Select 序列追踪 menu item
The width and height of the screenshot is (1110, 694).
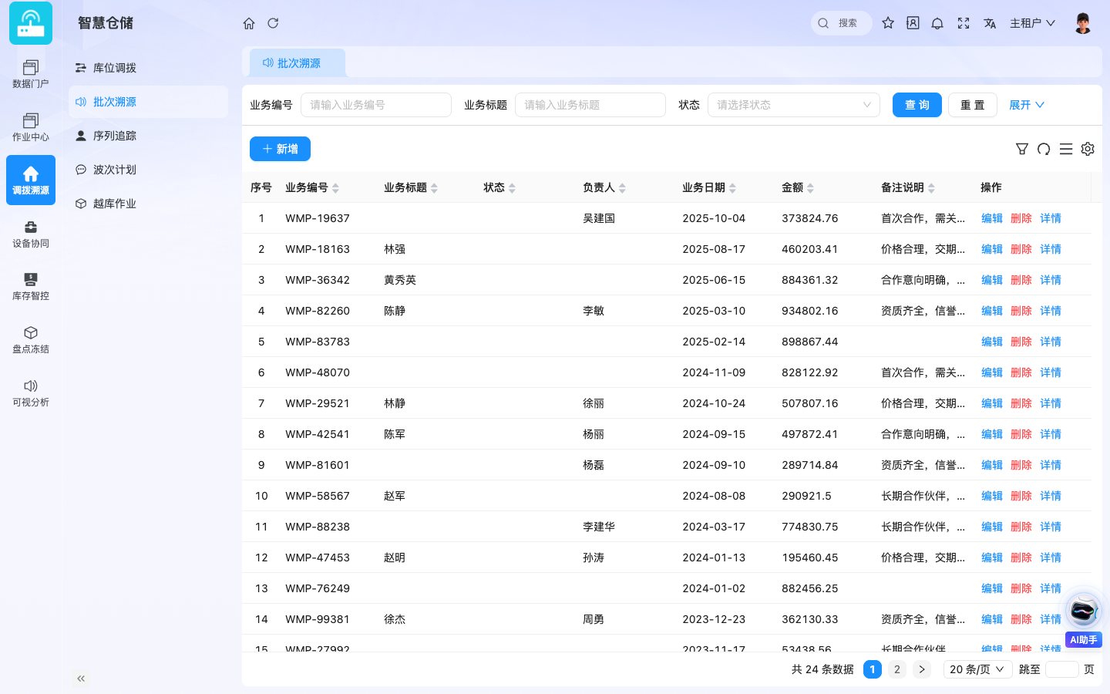coord(148,136)
